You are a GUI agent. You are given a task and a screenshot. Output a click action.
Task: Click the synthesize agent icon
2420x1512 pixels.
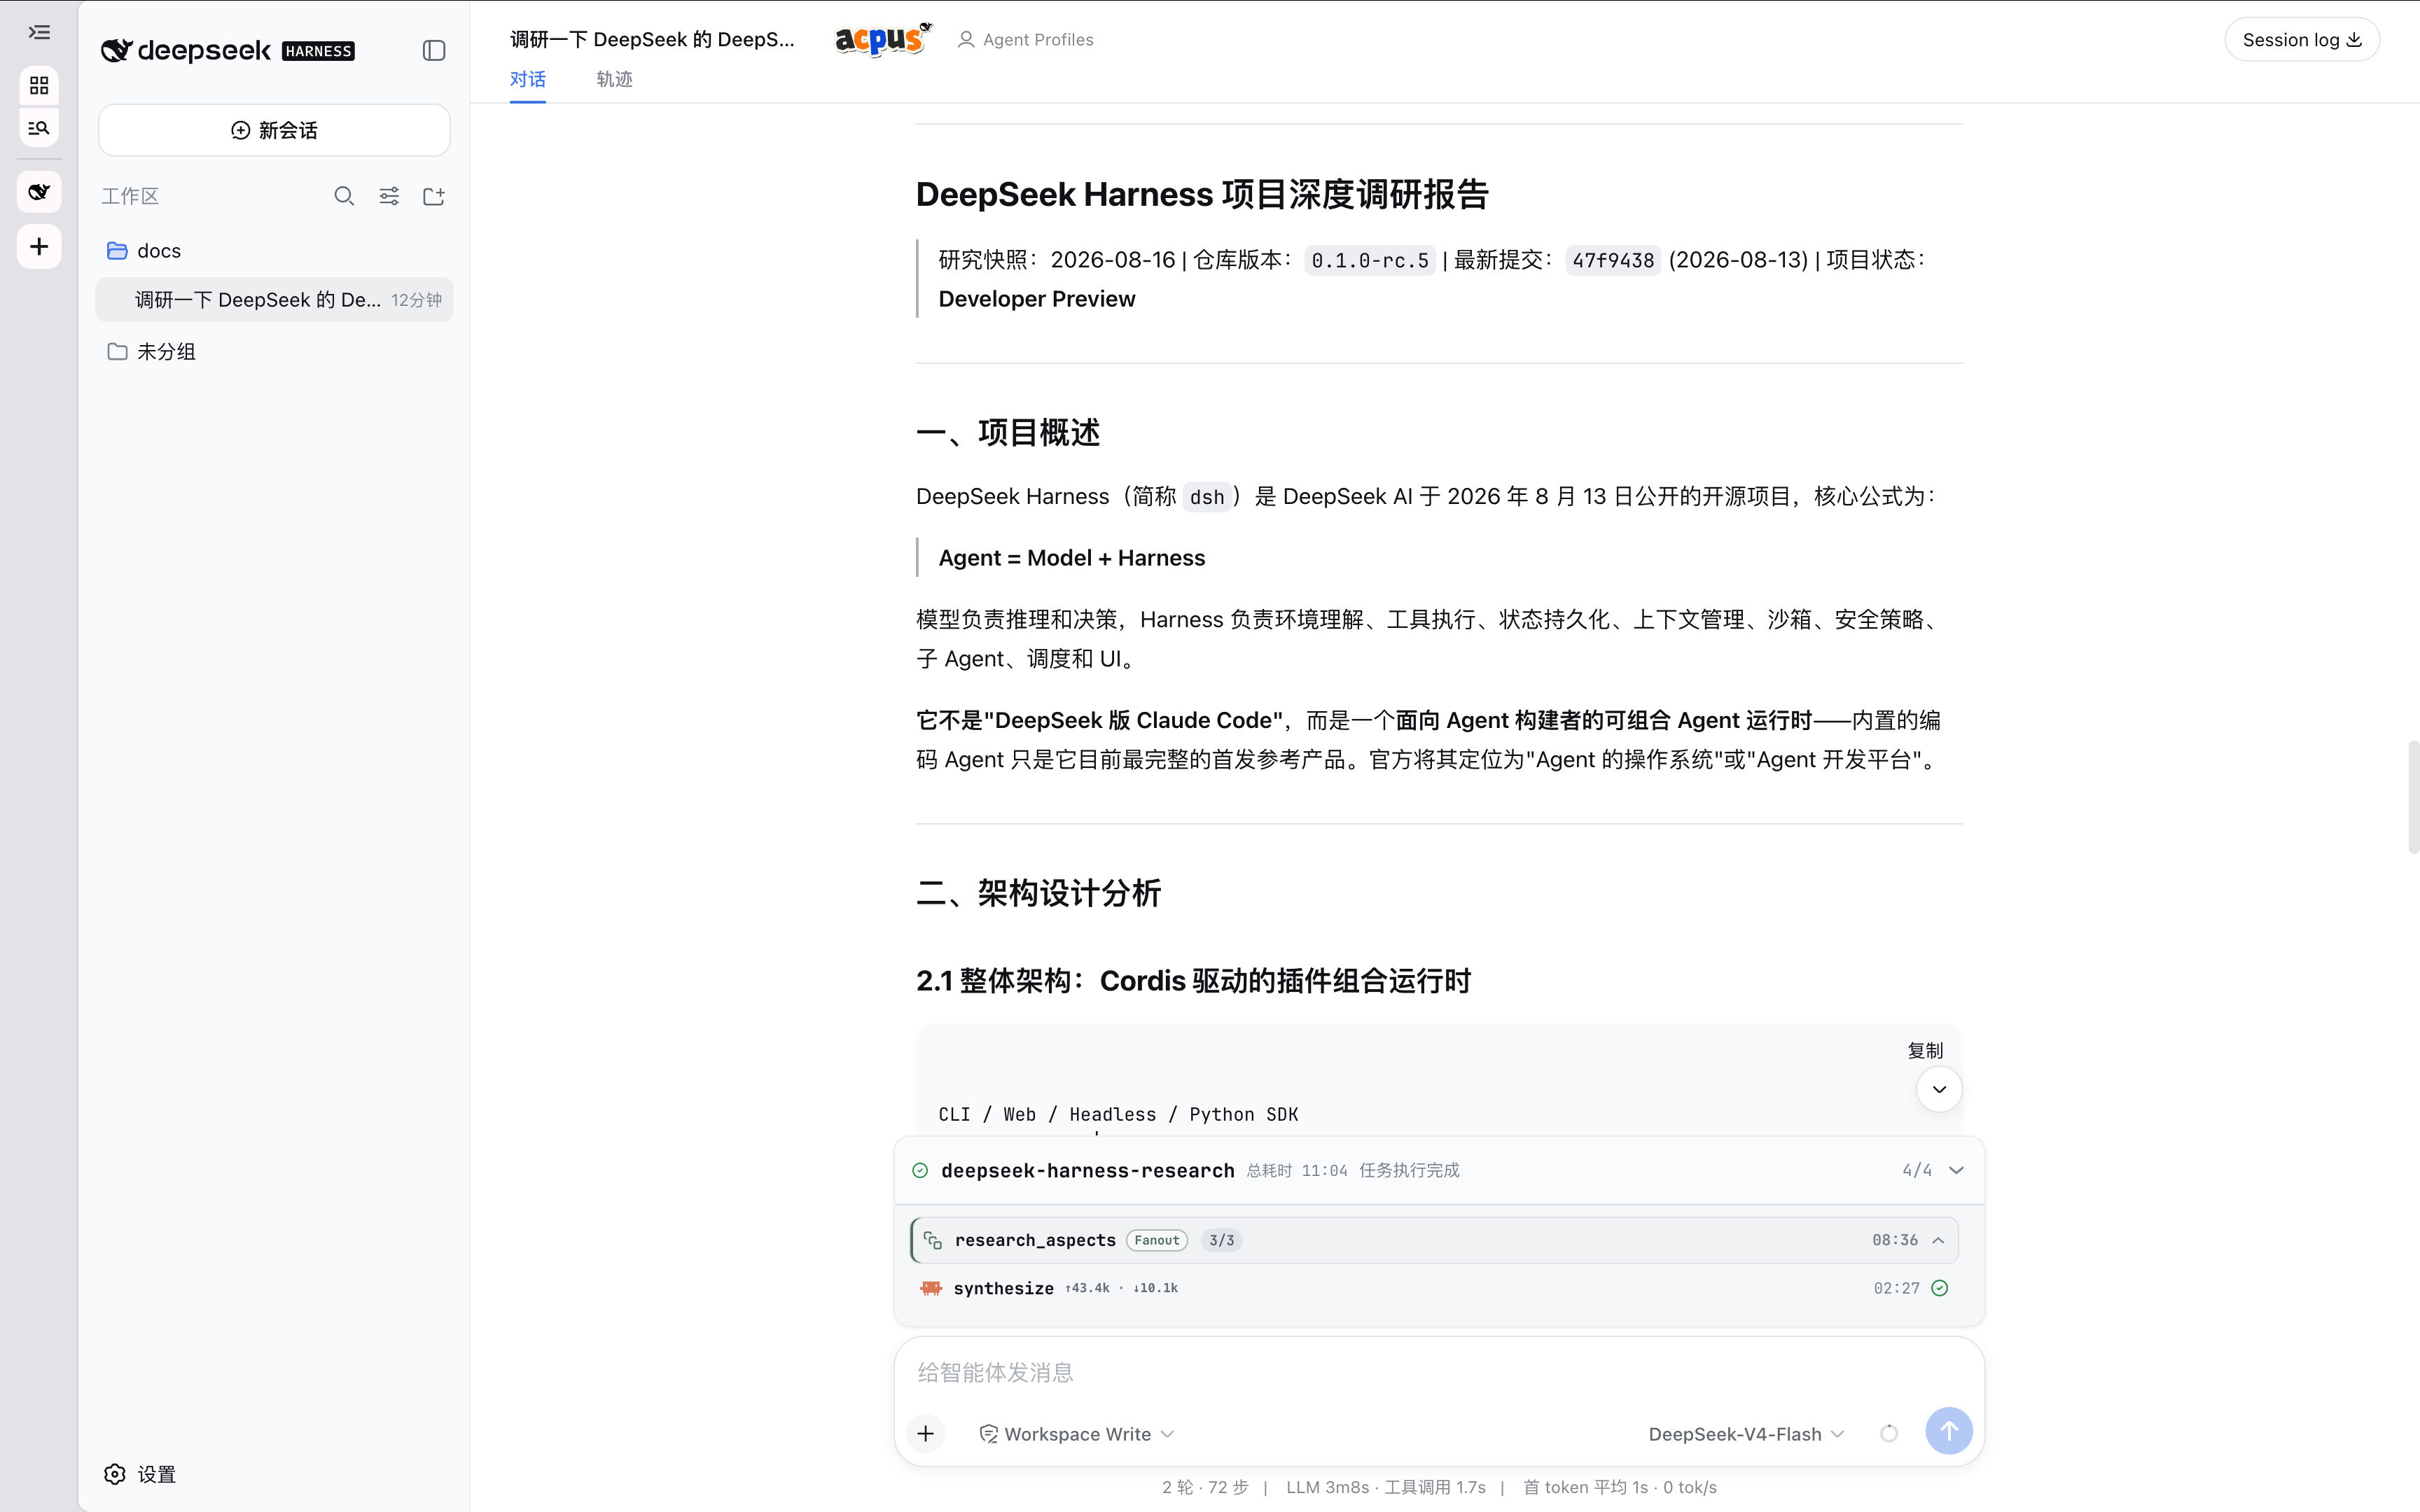coord(931,1288)
